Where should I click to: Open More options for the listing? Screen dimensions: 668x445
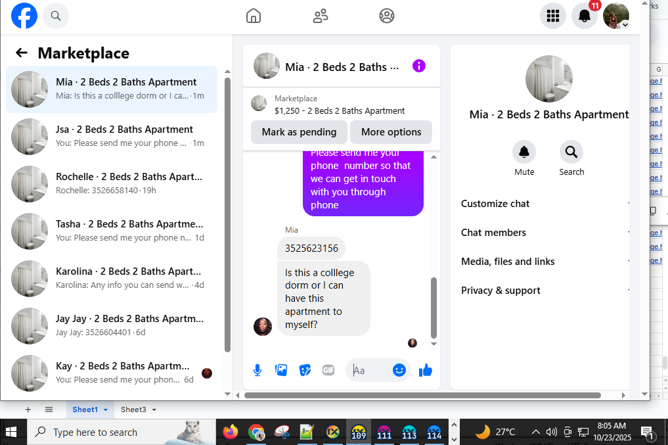click(391, 132)
